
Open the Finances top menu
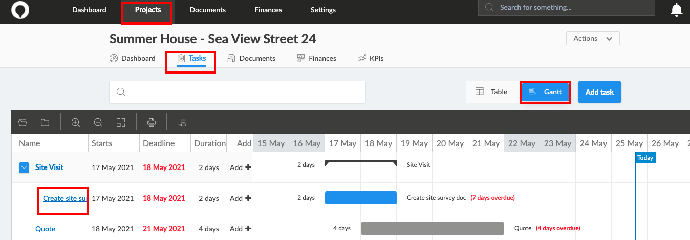tap(268, 10)
